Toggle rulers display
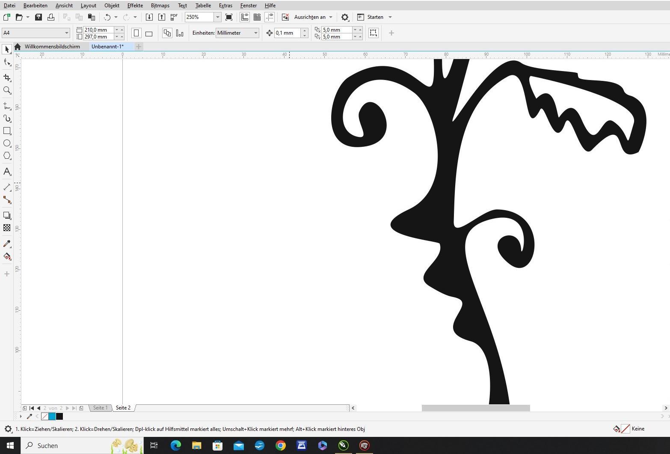Image resolution: width=670 pixels, height=454 pixels. point(245,17)
